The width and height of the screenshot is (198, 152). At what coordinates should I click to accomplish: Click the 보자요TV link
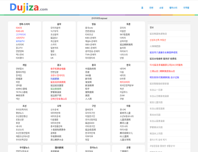point(20,41)
